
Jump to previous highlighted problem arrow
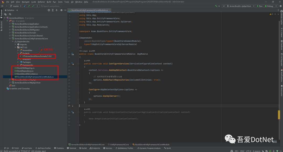[x=275, y=14]
